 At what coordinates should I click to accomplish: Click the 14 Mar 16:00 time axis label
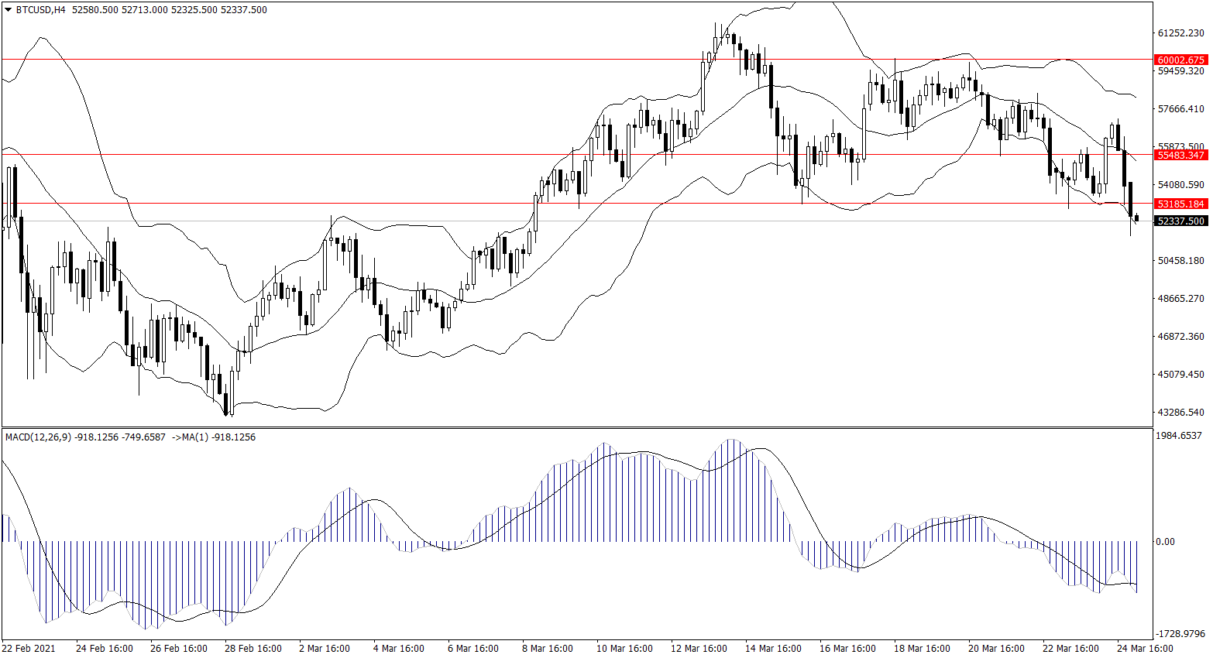tap(773, 648)
